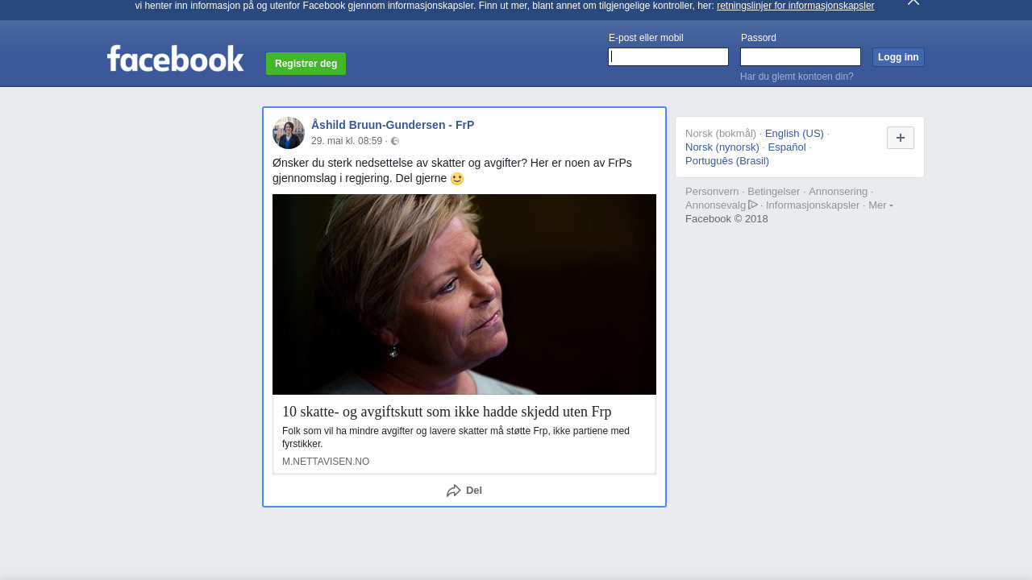This screenshot has height=580, width=1032.
Task: Open the retningslinjer for informasjonskapsler link
Action: [795, 6]
